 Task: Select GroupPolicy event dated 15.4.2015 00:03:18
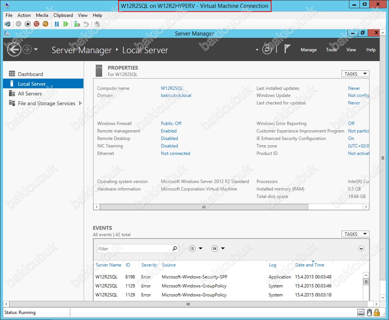(228, 295)
